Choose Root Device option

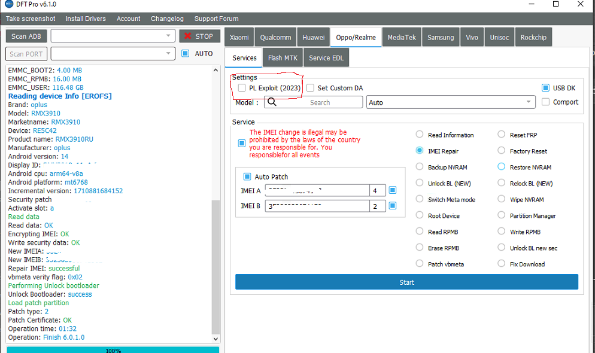[x=419, y=215]
